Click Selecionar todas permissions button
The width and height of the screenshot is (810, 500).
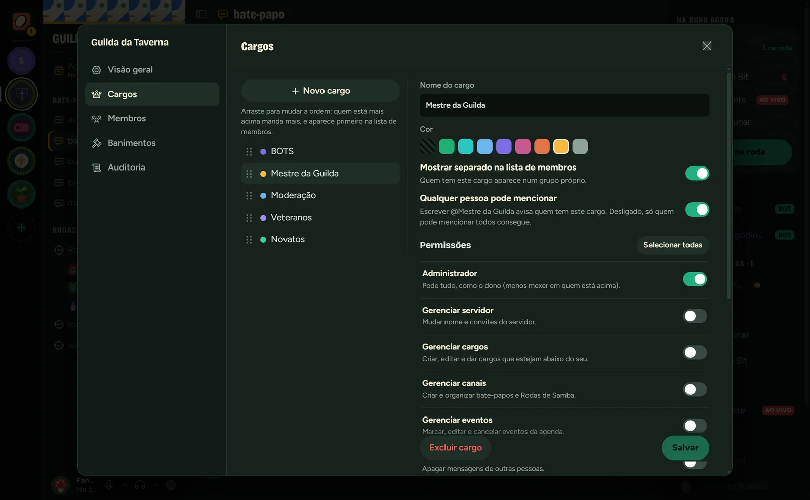point(673,245)
